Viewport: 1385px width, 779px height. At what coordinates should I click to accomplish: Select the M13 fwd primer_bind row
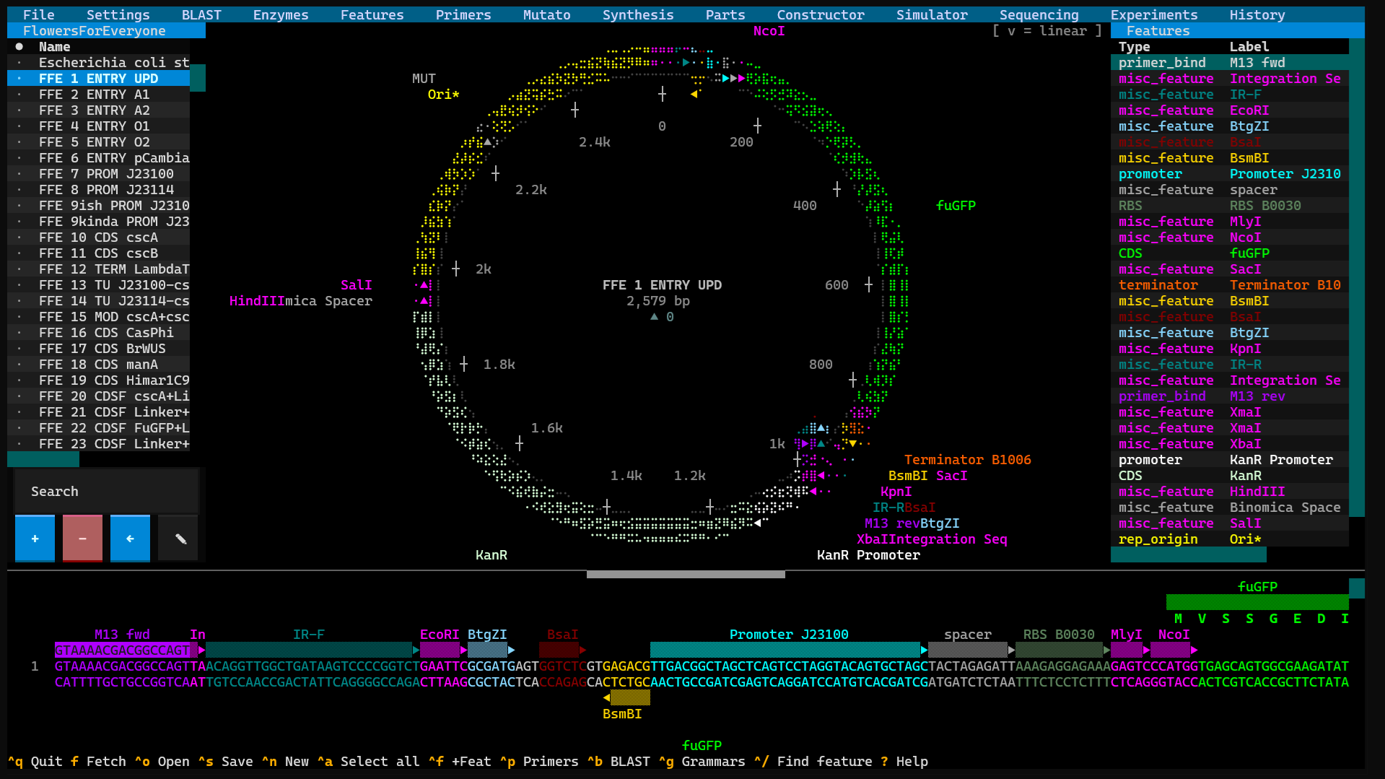click(x=1230, y=62)
